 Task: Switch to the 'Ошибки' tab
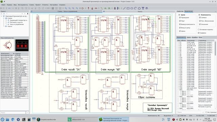coord(195,37)
